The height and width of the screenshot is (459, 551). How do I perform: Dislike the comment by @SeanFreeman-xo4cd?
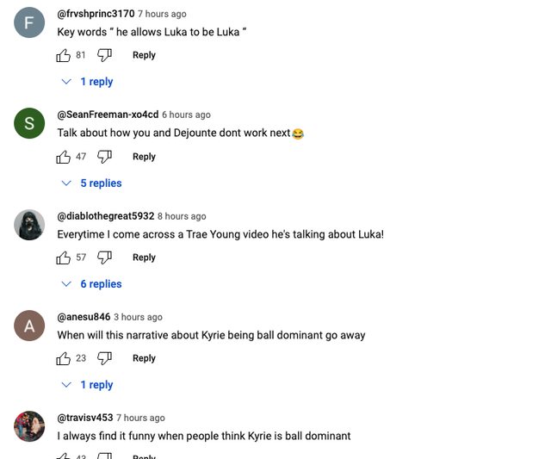tap(104, 157)
